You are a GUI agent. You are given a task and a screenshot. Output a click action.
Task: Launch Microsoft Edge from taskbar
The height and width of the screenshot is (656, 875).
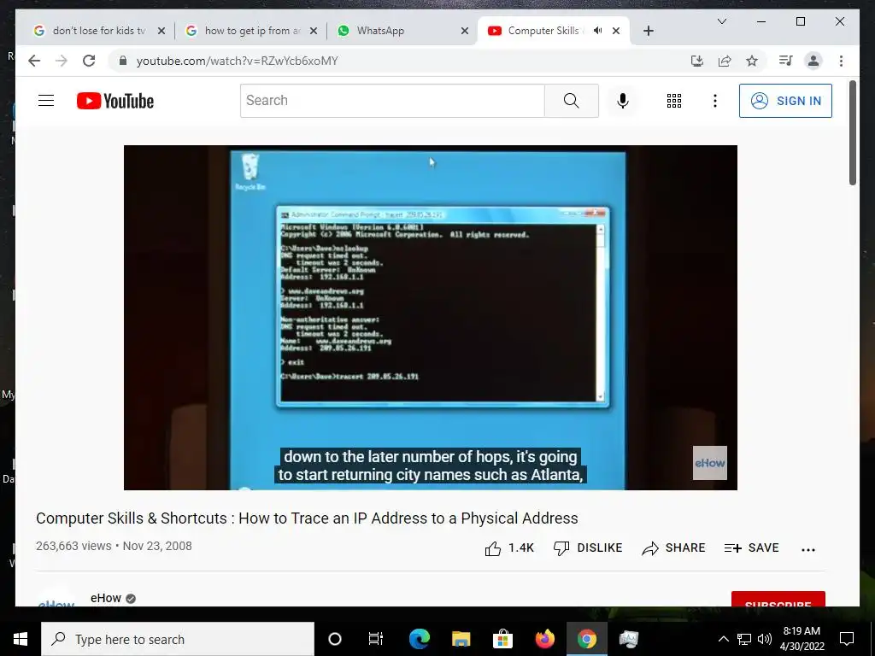click(x=419, y=639)
